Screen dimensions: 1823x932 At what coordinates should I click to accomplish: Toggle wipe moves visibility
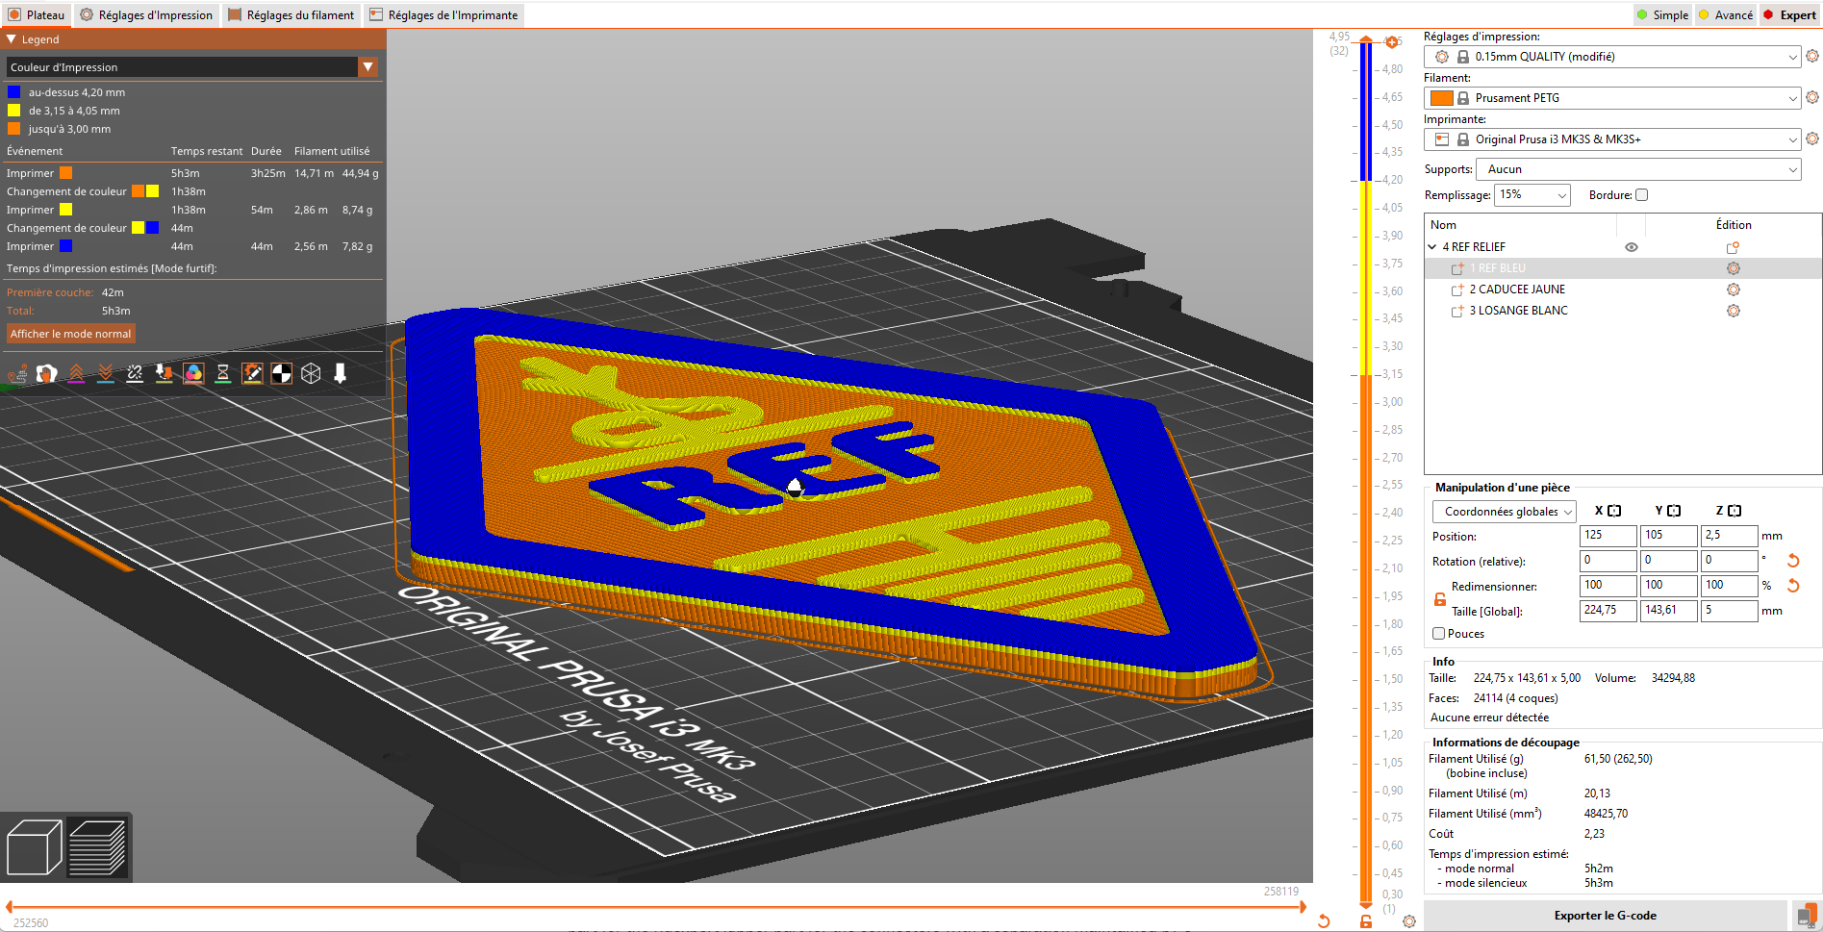tap(46, 373)
